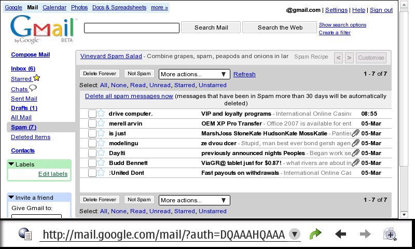The image size is (415, 249).
Task: Open the Calendar tab link
Action: pos(54,7)
